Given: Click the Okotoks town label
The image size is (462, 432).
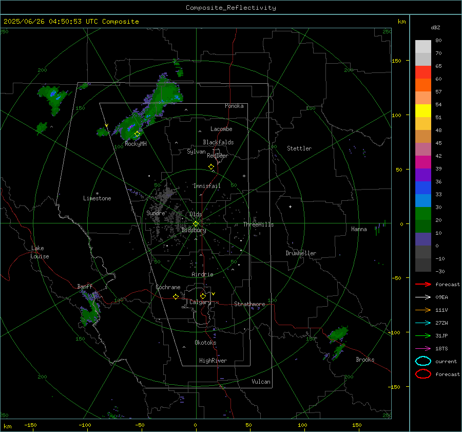Looking at the screenshot, I should [205, 343].
